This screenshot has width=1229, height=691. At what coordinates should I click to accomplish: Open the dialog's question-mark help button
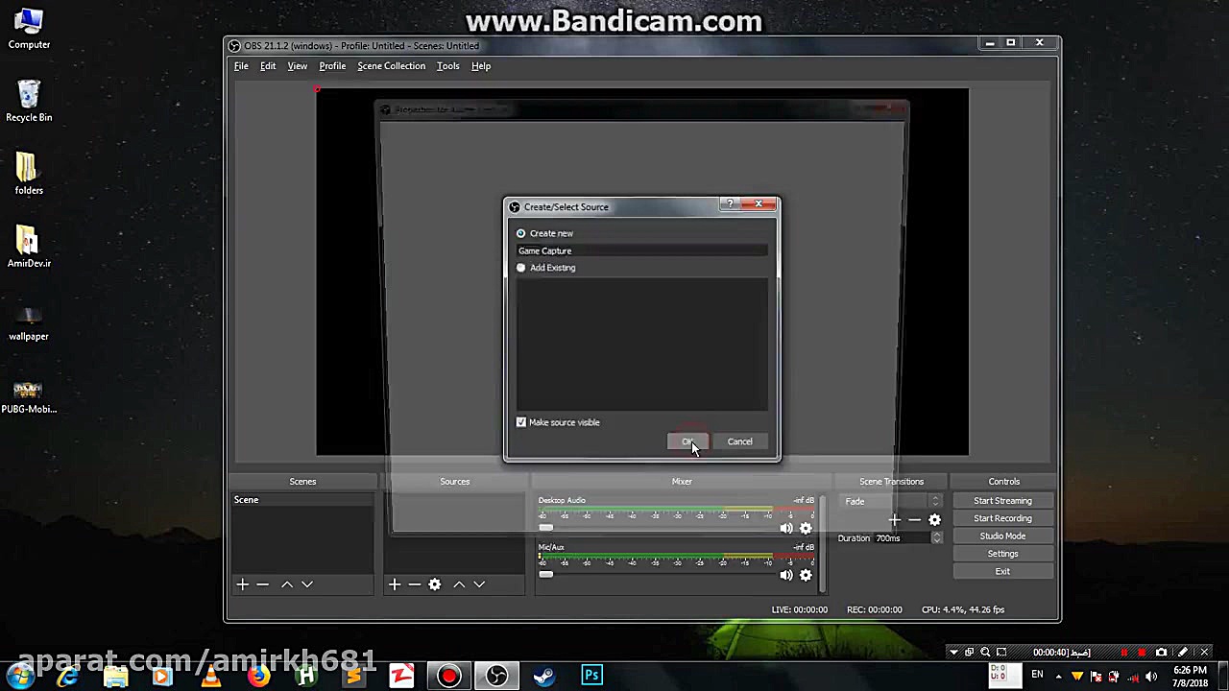pyautogui.click(x=731, y=203)
